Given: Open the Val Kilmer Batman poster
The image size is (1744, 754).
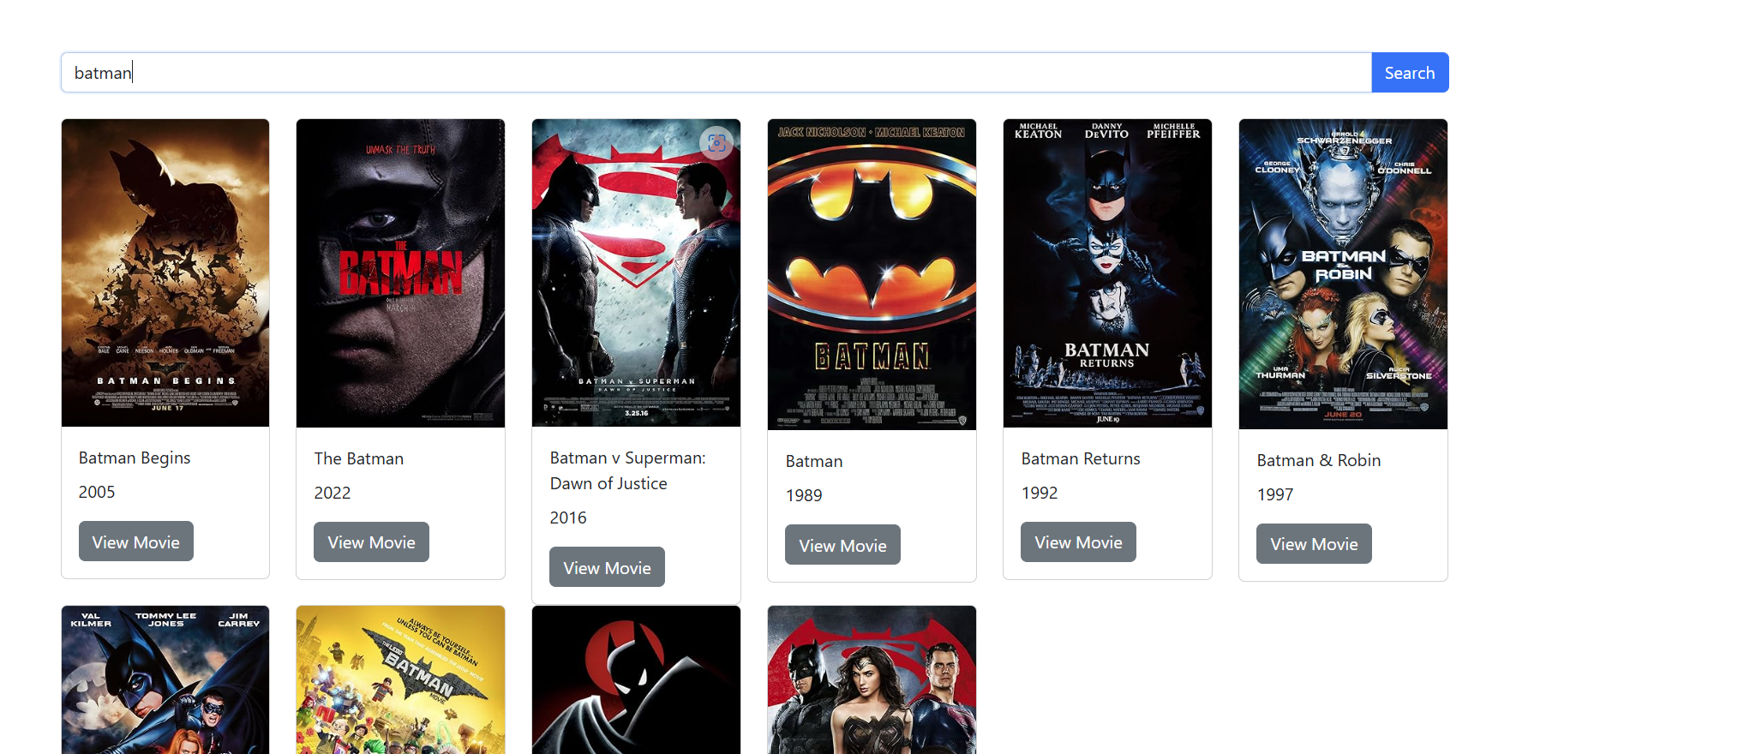Looking at the screenshot, I should click(x=165, y=679).
